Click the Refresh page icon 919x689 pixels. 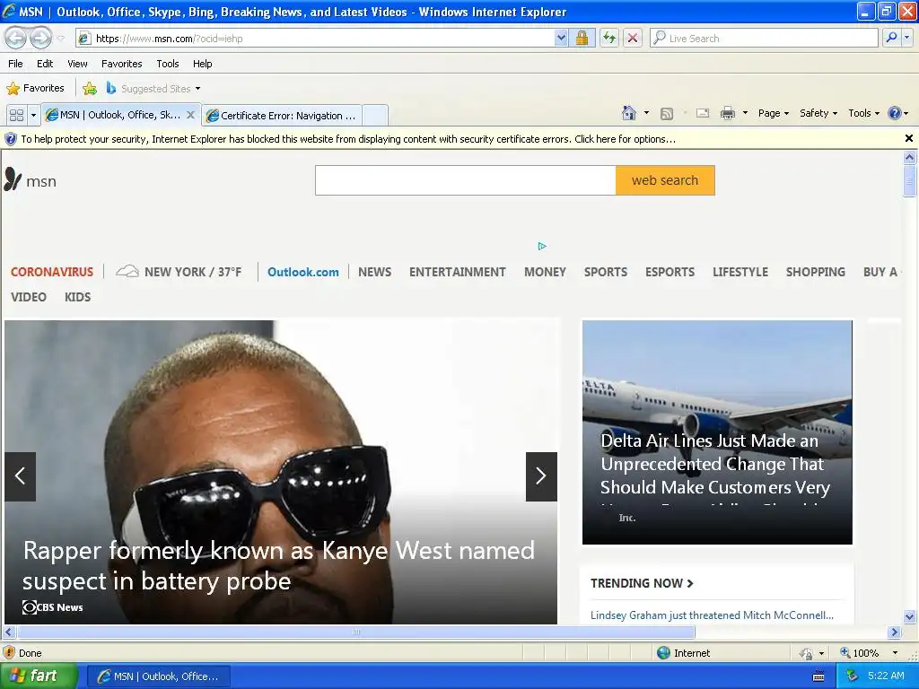point(609,38)
